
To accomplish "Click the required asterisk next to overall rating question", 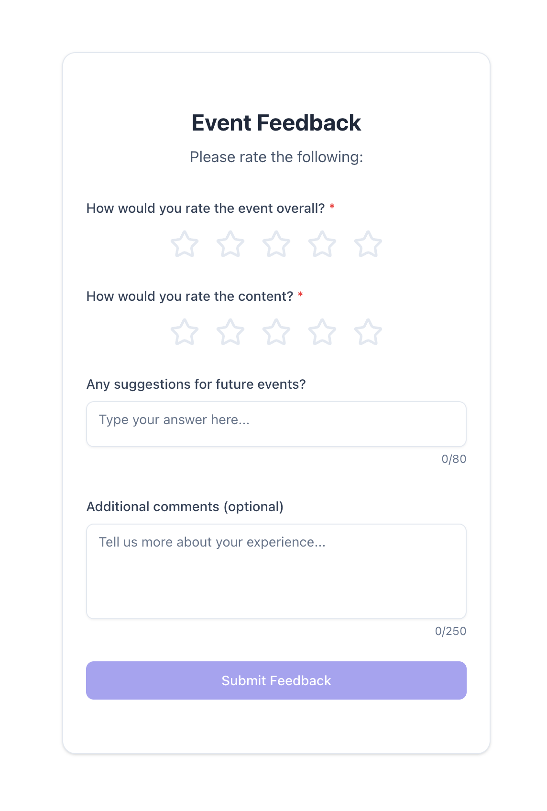I will click(333, 207).
